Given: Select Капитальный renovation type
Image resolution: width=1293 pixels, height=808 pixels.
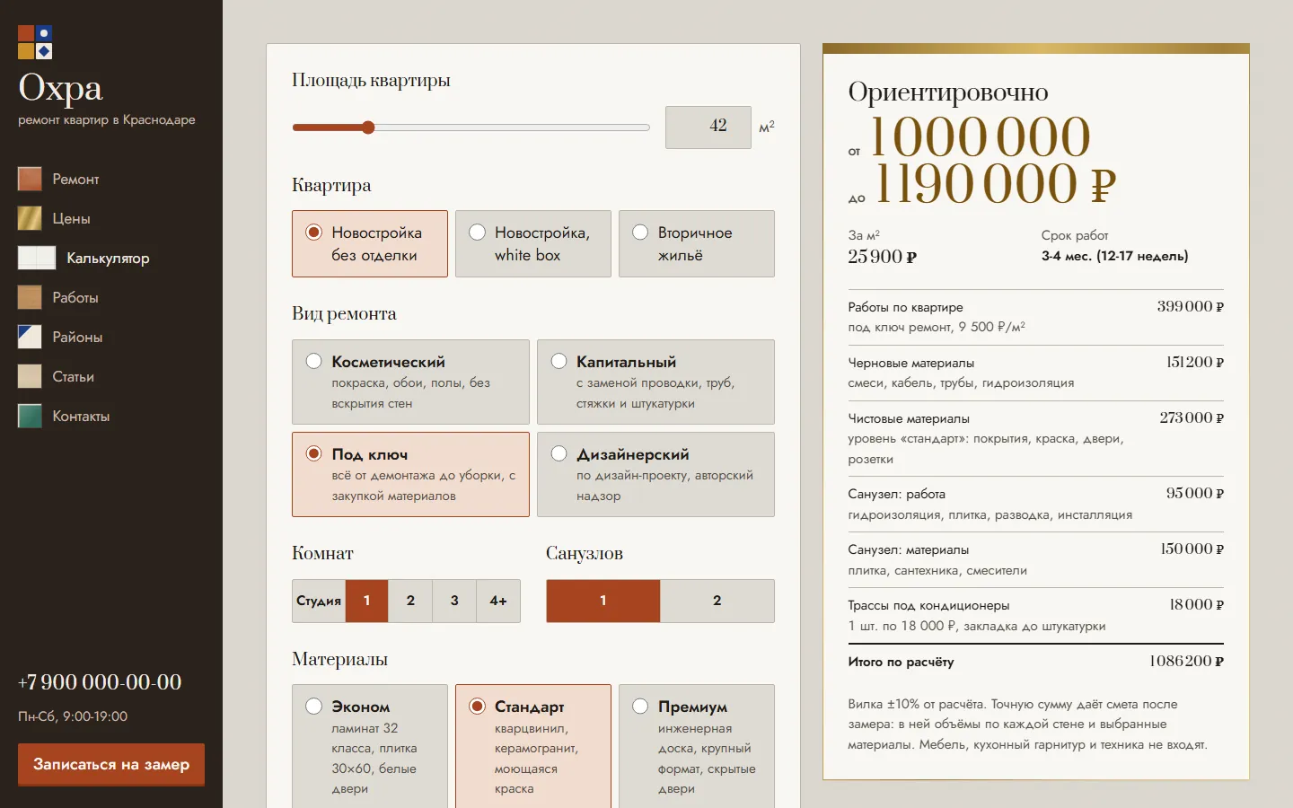Looking at the screenshot, I should coord(655,382).
